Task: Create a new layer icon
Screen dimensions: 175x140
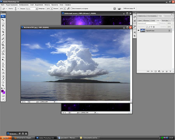Action: point(167,71)
